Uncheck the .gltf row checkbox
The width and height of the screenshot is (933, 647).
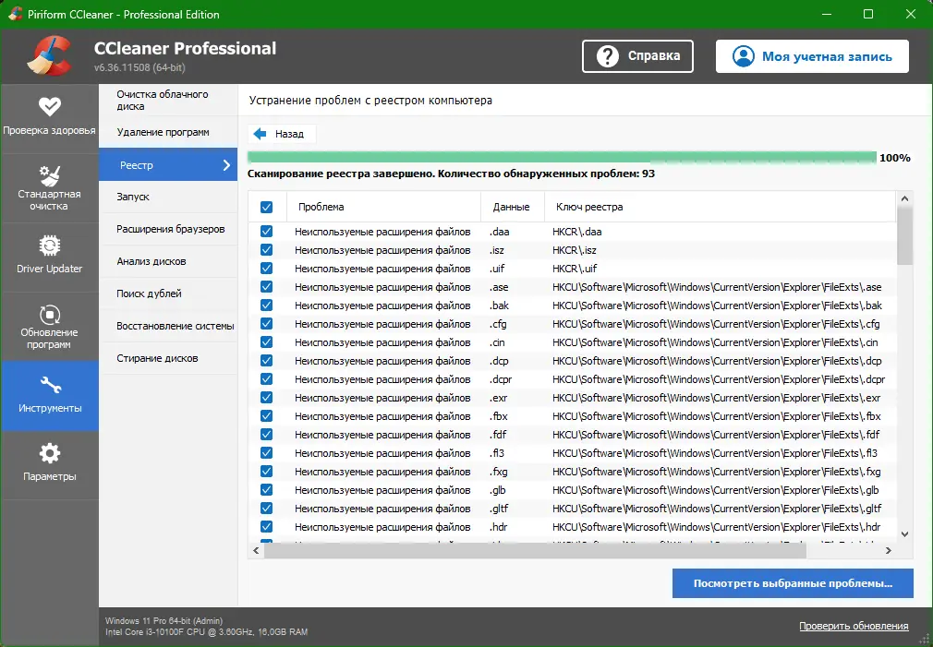(x=267, y=508)
